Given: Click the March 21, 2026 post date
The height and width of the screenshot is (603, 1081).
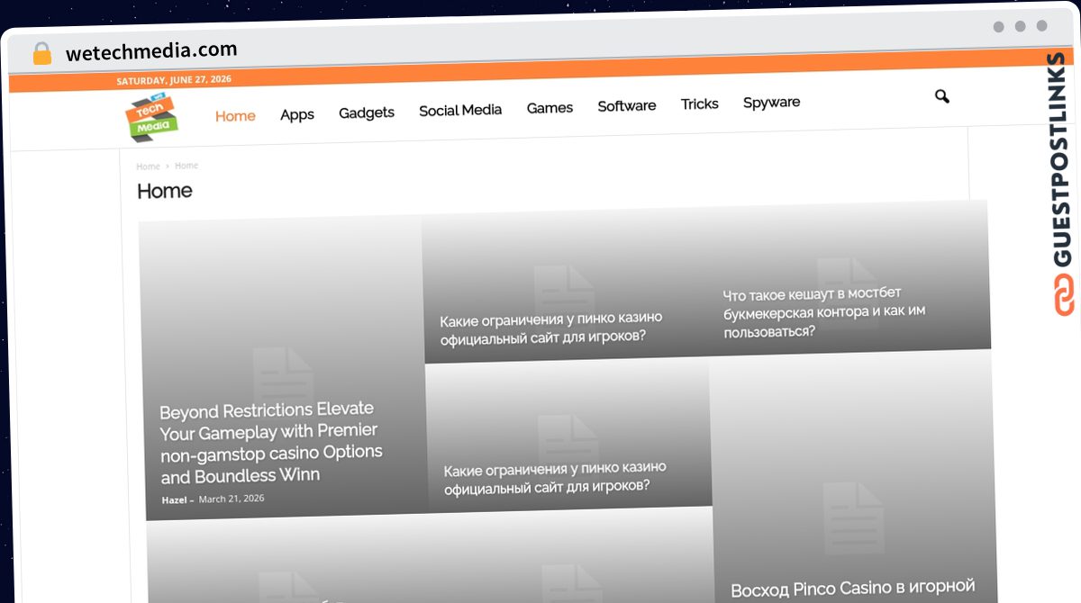Looking at the screenshot, I should 232,499.
